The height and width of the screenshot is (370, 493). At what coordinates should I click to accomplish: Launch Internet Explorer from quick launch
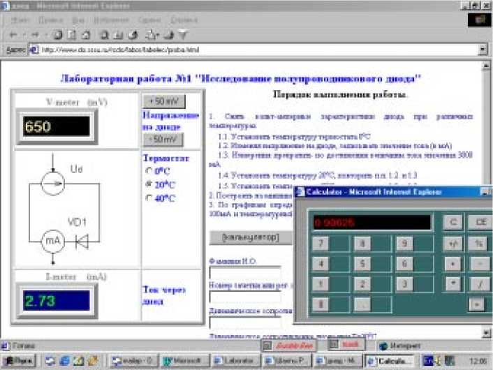[x=64, y=361]
